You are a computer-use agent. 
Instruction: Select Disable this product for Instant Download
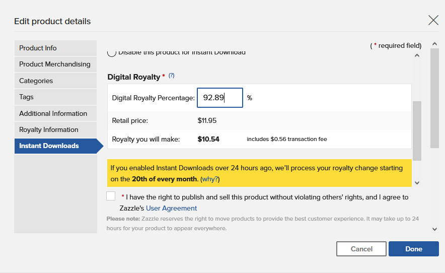(112, 53)
